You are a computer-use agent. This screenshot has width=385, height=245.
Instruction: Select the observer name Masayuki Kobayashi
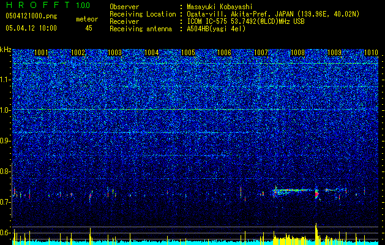click(220, 7)
